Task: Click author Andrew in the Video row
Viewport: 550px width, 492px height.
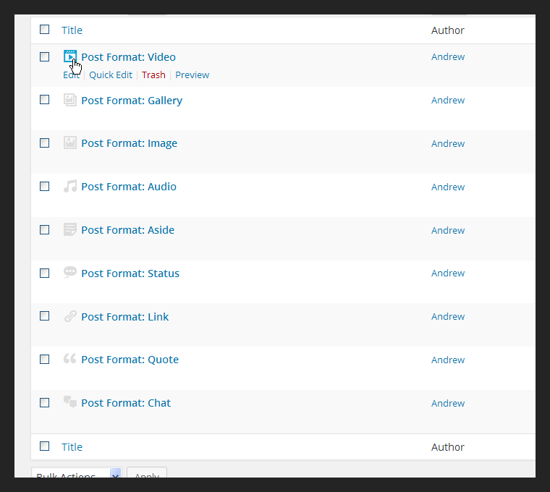Action: [x=448, y=57]
